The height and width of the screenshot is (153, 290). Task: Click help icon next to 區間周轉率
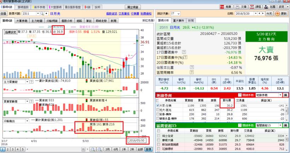(x=192, y=72)
